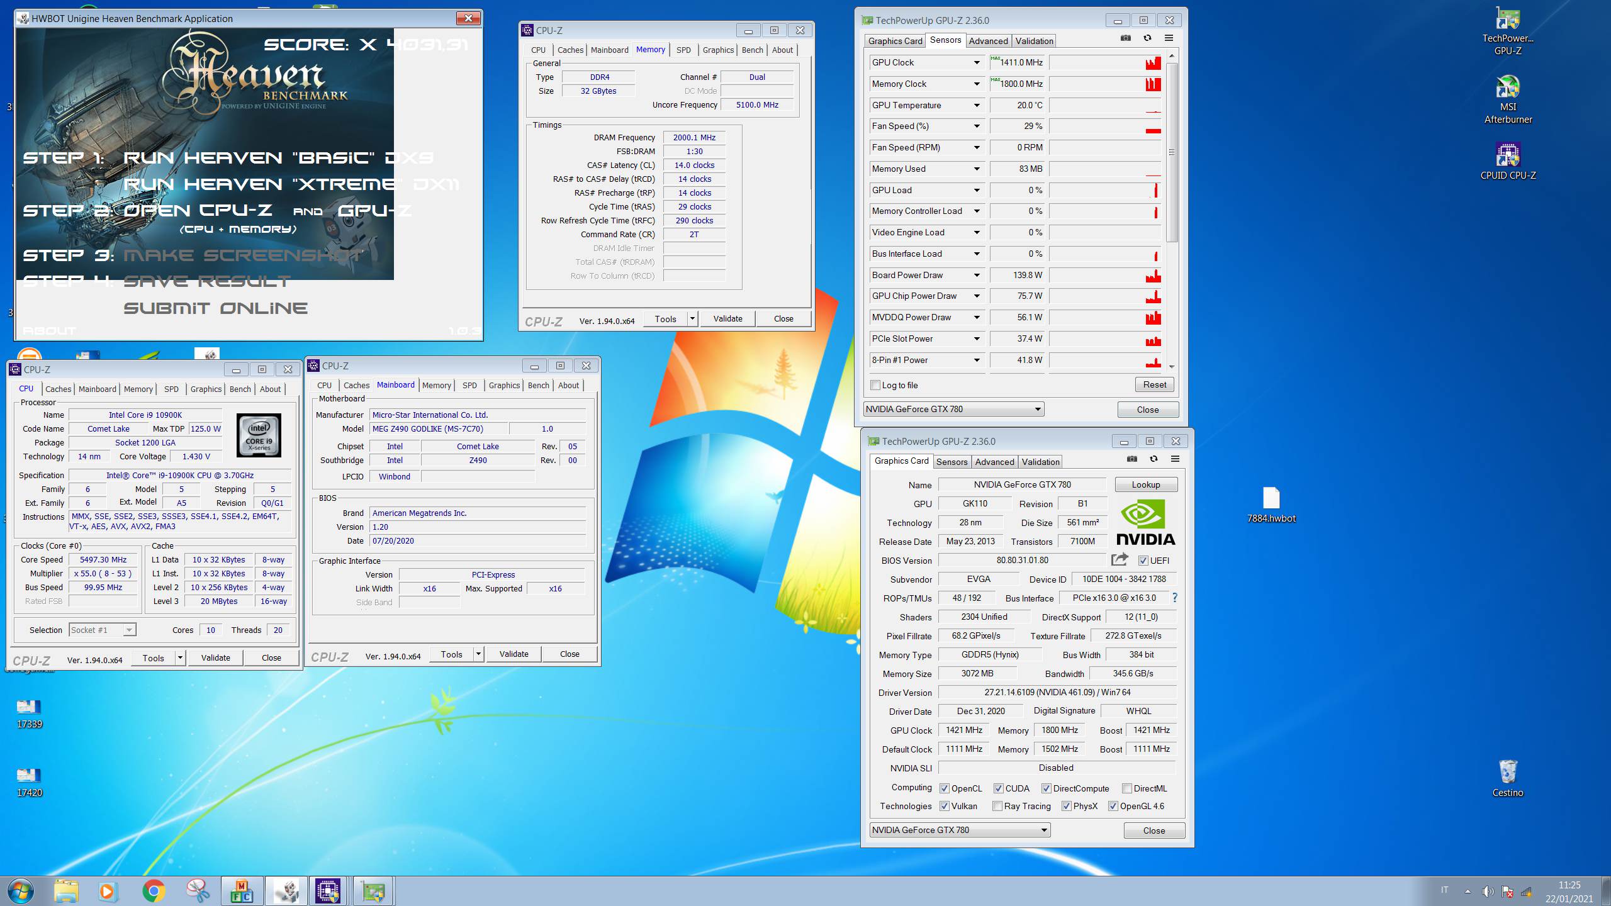Click Close in CPU-Z CPU window

point(271,657)
